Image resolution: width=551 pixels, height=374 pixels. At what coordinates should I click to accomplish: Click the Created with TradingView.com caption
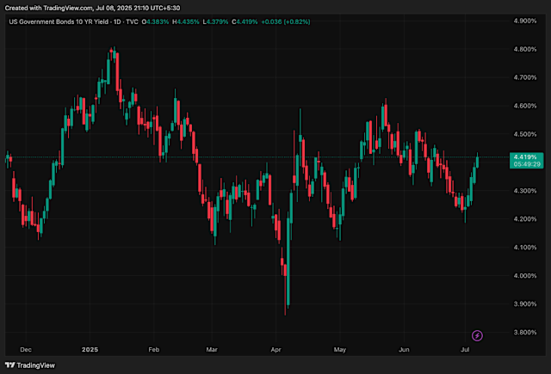click(x=92, y=8)
